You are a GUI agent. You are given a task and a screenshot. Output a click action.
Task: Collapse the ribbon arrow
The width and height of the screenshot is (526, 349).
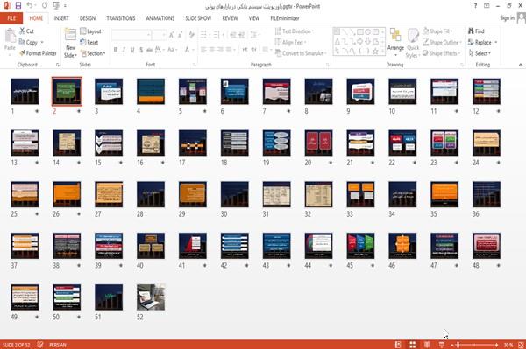pyautogui.click(x=520, y=65)
